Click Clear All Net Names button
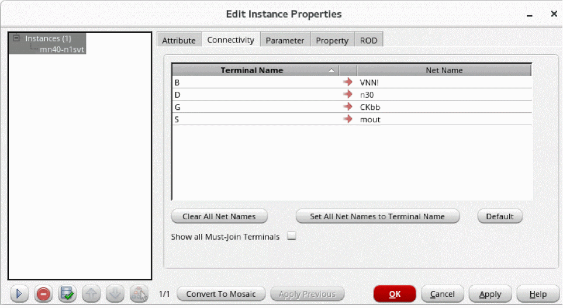The width and height of the screenshot is (563, 308). click(x=219, y=216)
